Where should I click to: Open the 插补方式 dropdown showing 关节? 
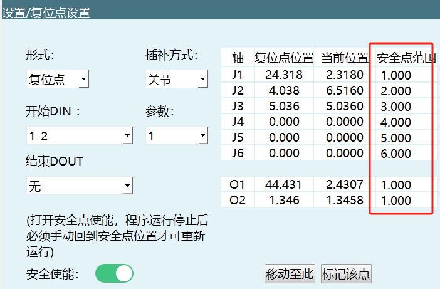pos(177,79)
